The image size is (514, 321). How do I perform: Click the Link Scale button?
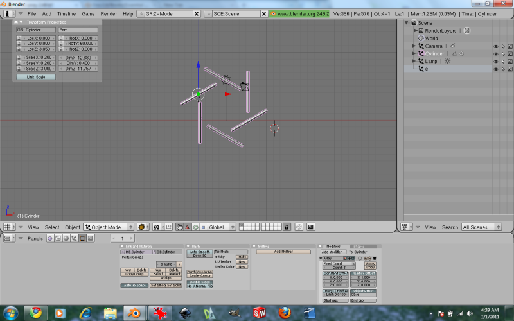click(36, 77)
